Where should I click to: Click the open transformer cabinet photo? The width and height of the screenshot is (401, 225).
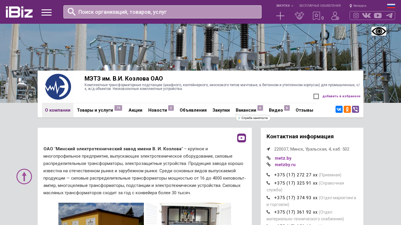(188, 214)
